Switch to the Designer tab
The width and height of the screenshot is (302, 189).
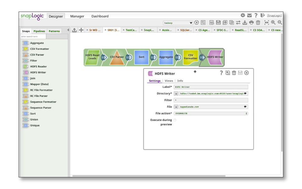[56, 16]
